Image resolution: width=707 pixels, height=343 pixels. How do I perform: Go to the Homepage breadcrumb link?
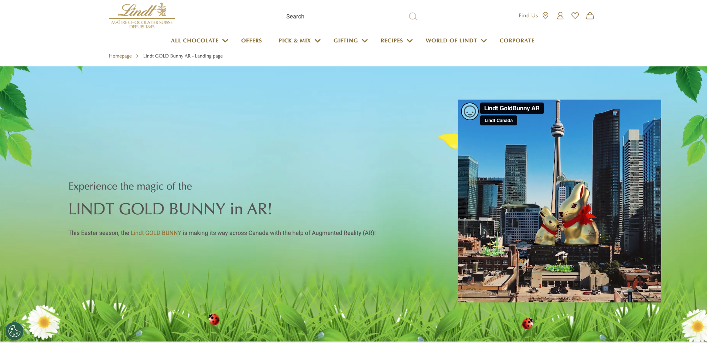pyautogui.click(x=120, y=56)
